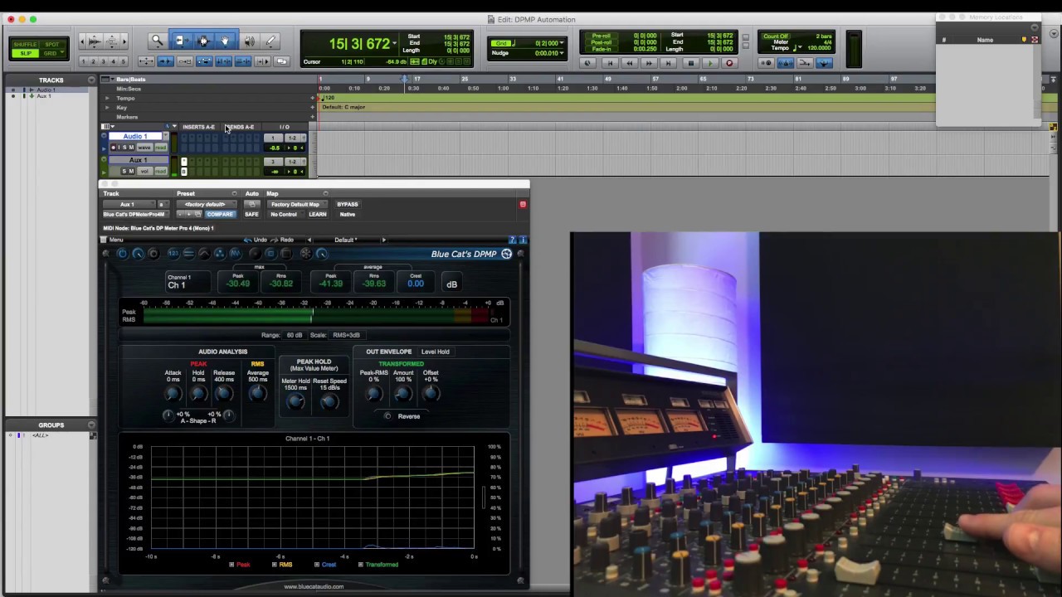
Task: Expand the Key ruler
Action: (107, 108)
